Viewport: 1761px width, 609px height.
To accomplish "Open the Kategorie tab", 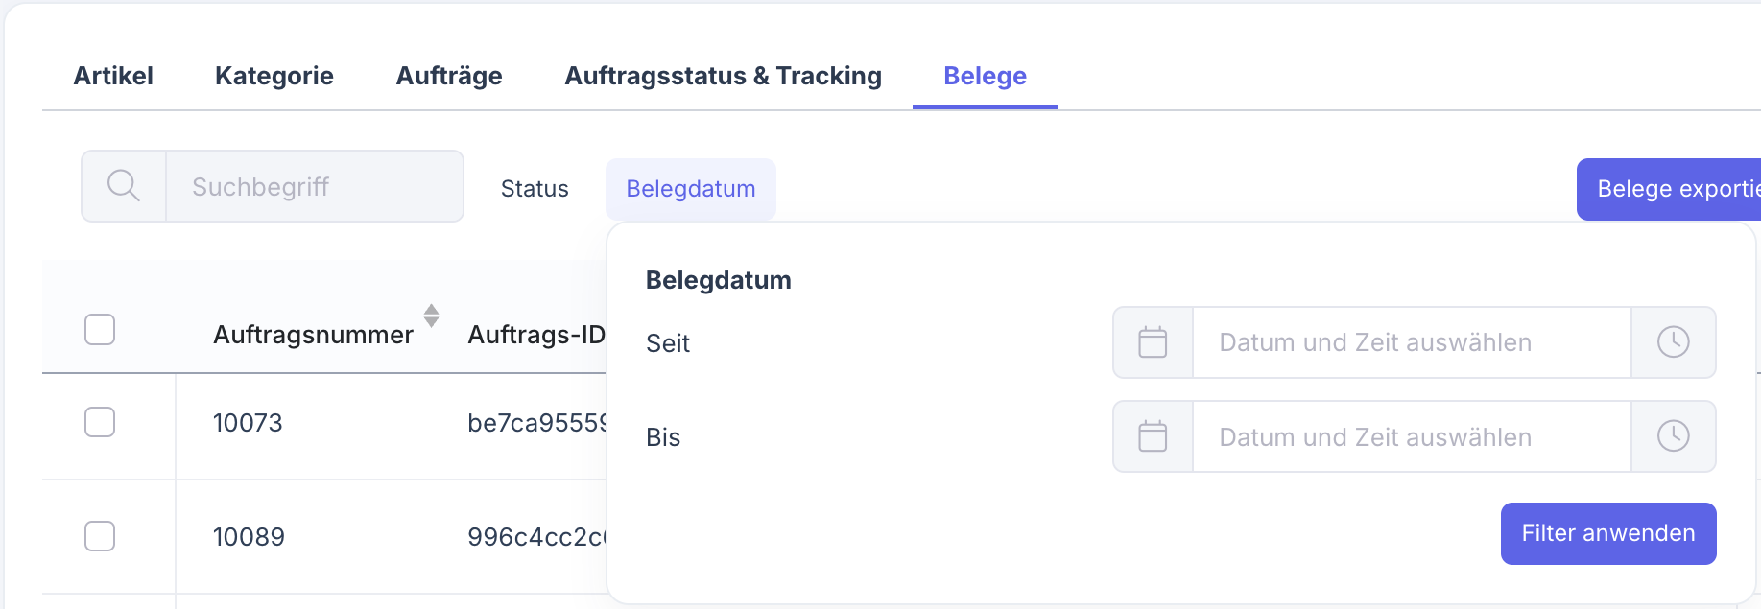I will 274,76.
